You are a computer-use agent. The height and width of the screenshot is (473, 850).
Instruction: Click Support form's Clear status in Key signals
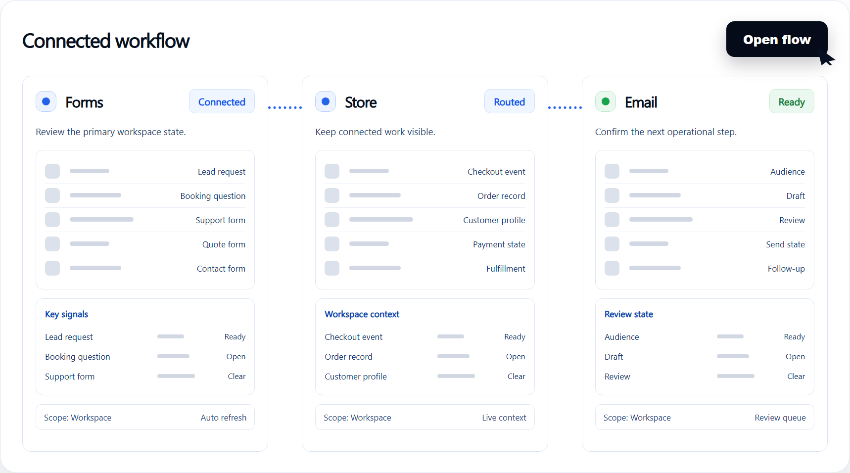click(236, 377)
